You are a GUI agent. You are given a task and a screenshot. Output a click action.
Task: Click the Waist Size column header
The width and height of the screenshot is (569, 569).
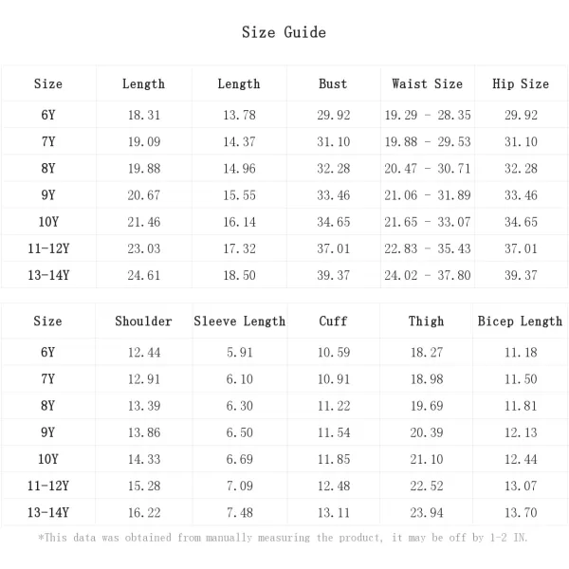tap(427, 83)
